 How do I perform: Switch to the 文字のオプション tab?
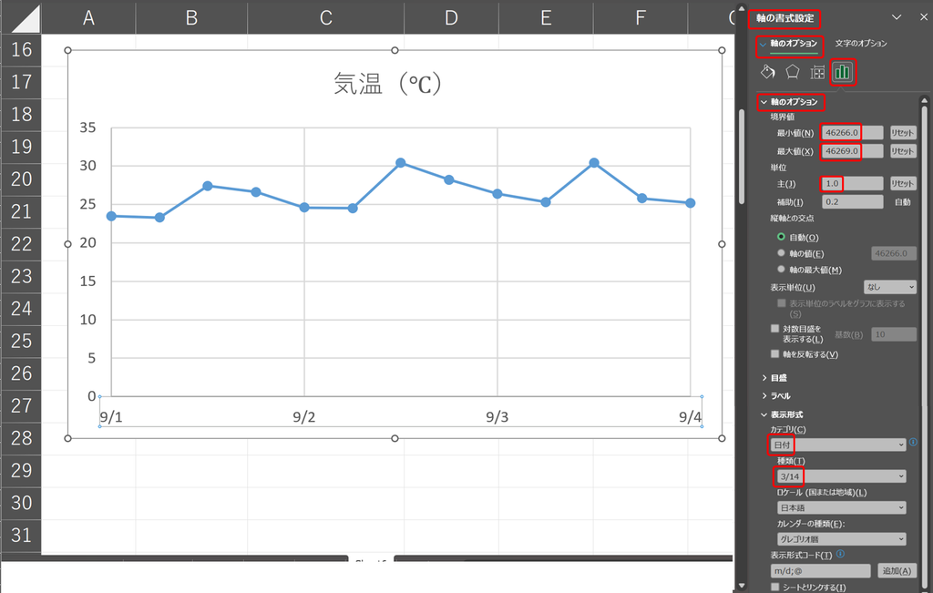coord(860,44)
